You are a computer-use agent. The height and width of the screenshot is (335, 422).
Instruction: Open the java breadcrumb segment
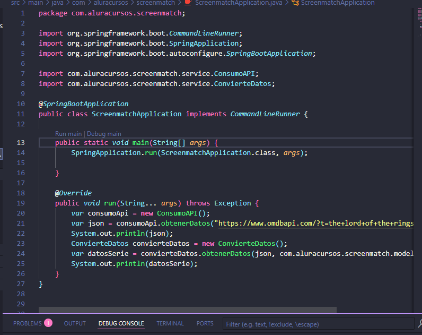click(57, 3)
